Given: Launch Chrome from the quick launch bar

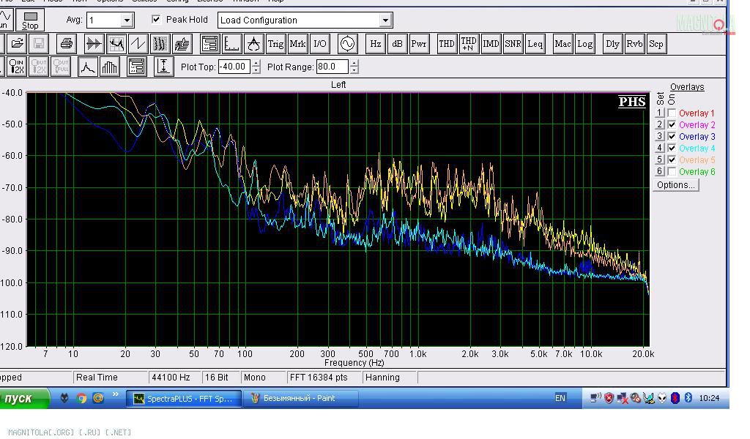Looking at the screenshot, I should [x=81, y=398].
